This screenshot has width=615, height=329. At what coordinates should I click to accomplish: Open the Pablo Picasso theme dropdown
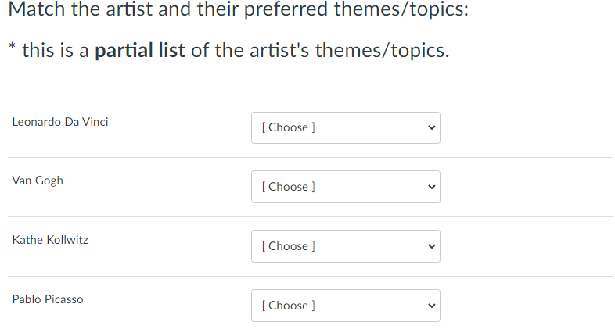tap(345, 306)
